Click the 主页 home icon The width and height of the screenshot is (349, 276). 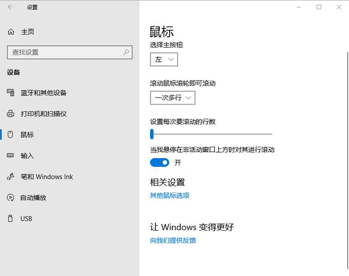click(x=11, y=32)
